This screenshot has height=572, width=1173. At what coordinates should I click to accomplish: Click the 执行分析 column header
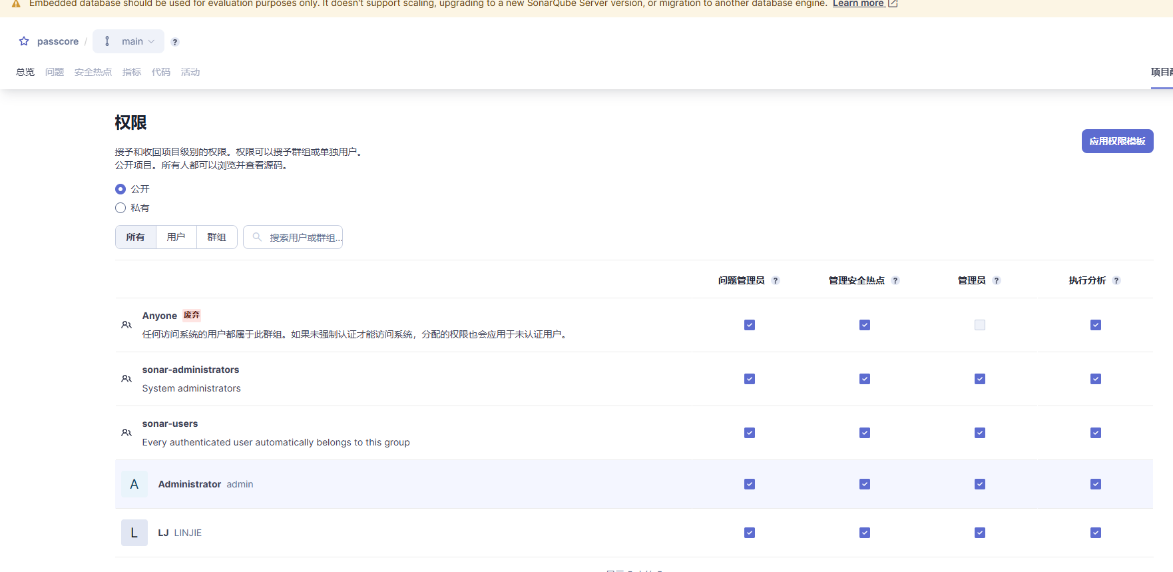tap(1087, 281)
